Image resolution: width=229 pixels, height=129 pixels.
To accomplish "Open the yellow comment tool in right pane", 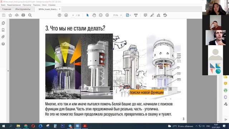I will click(x=225, y=83).
